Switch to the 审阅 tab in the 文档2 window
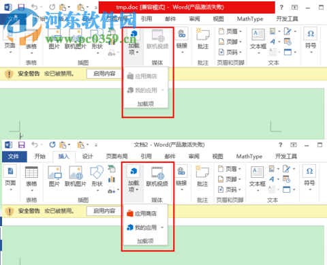 tap(194, 156)
